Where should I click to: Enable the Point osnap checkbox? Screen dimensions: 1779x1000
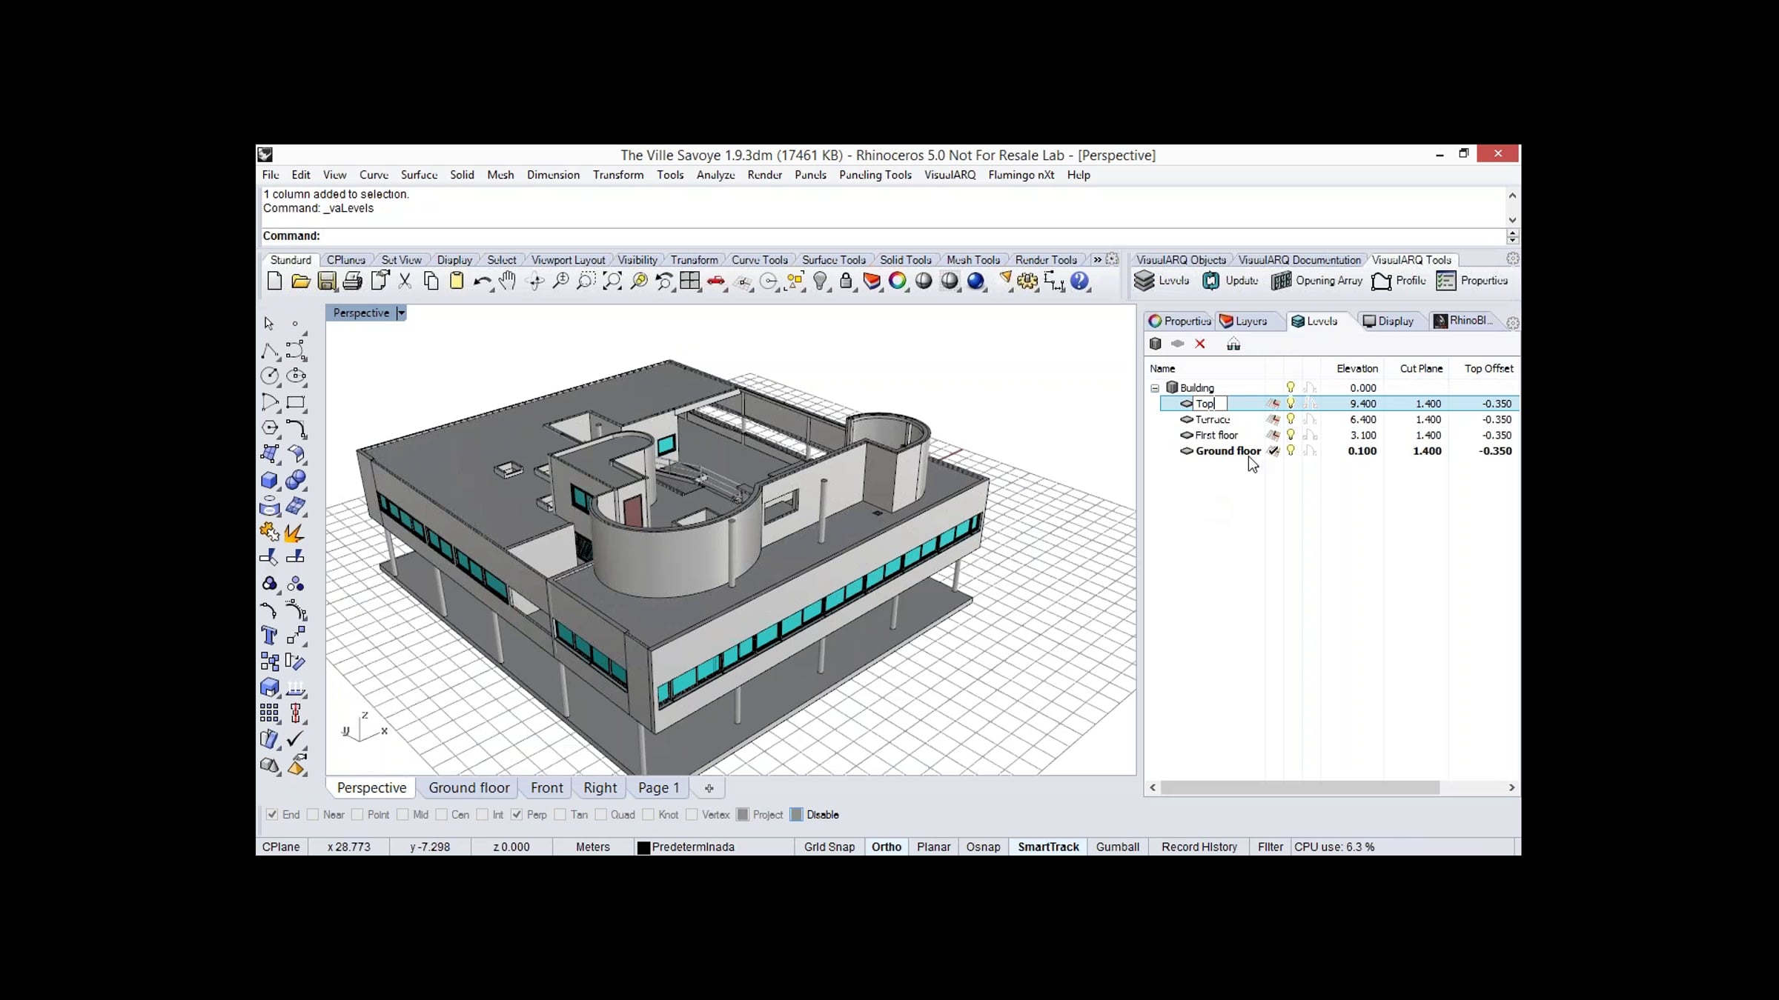click(357, 815)
